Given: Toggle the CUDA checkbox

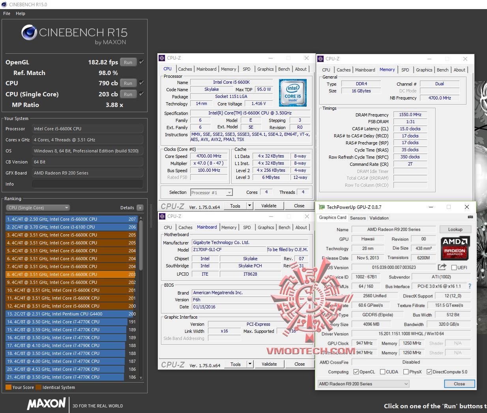Looking at the screenshot, I should click(382, 372).
